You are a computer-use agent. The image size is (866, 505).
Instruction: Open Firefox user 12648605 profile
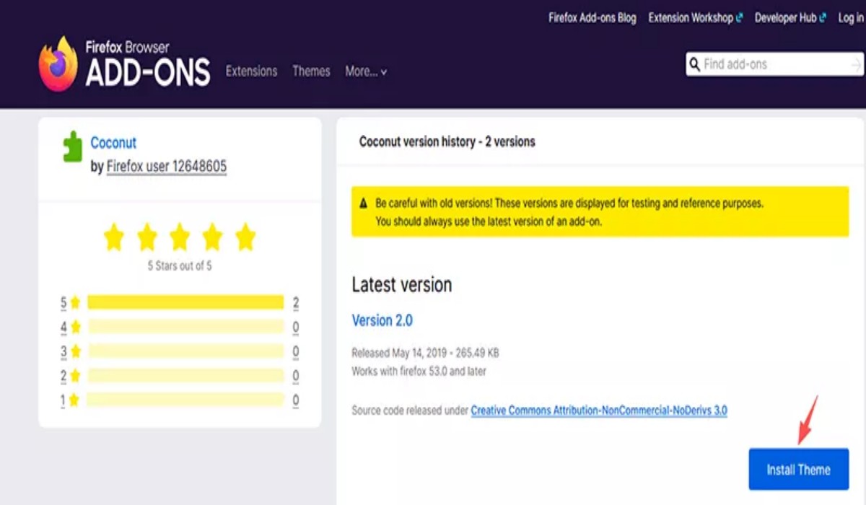click(167, 167)
